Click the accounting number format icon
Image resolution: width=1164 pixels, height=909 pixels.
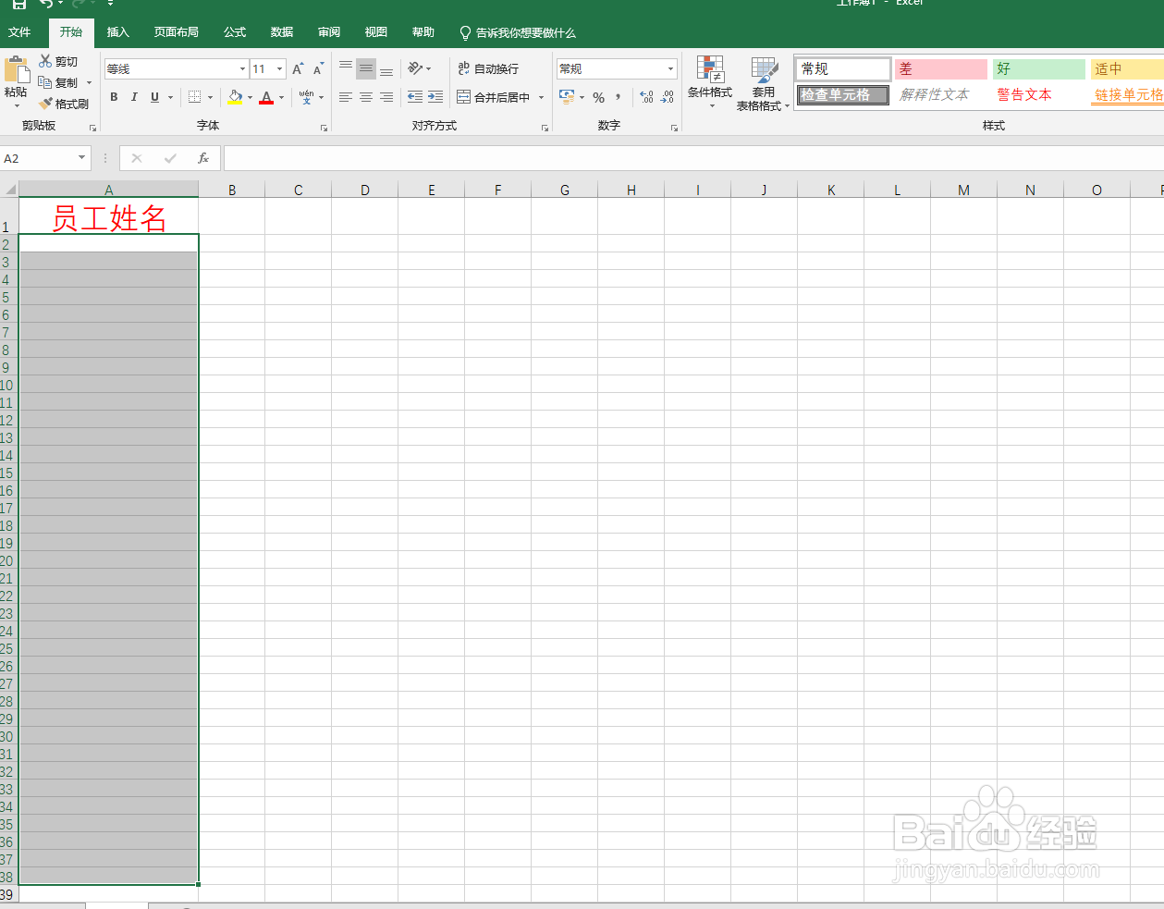[567, 97]
